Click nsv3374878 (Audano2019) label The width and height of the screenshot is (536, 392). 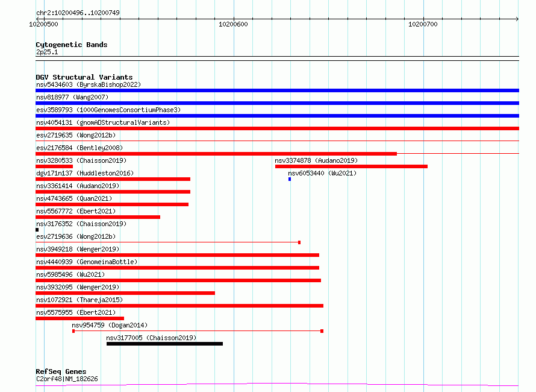click(x=316, y=160)
